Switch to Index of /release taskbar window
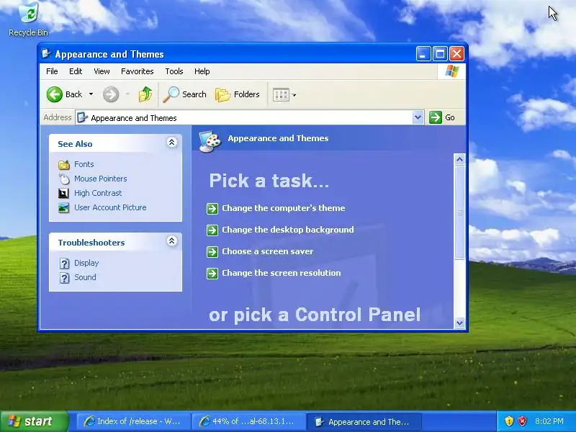 (x=133, y=421)
